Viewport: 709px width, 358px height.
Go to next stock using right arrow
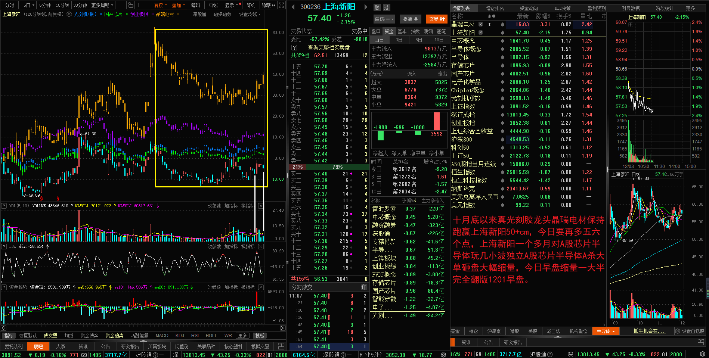point(366,7)
